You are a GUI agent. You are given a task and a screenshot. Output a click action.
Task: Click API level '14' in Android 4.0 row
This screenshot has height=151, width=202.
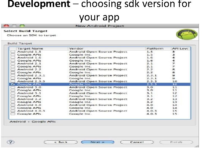coord(175,105)
